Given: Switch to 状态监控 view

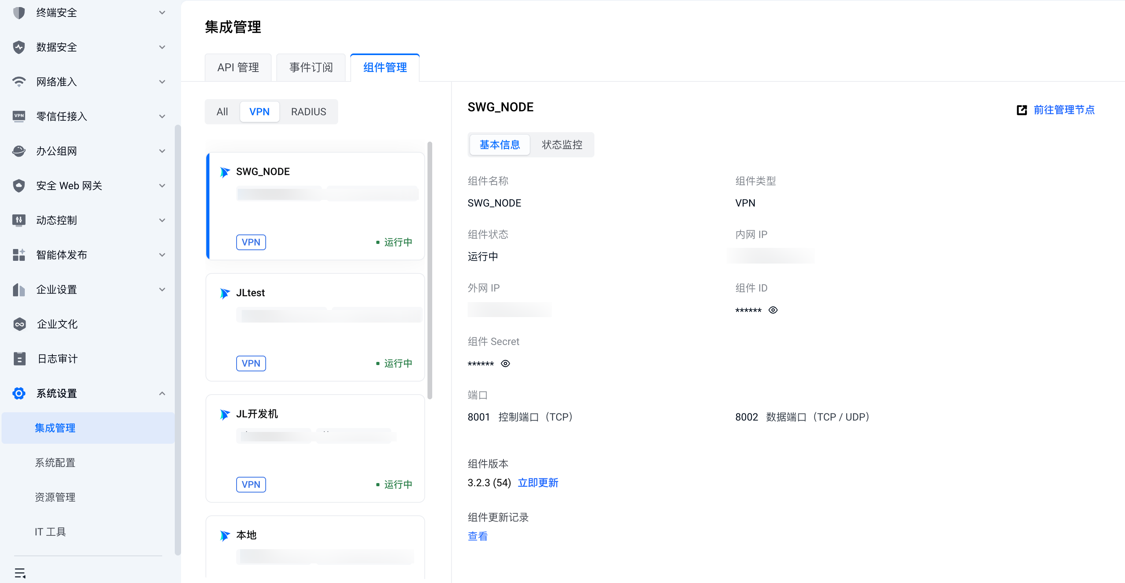Looking at the screenshot, I should [x=562, y=145].
